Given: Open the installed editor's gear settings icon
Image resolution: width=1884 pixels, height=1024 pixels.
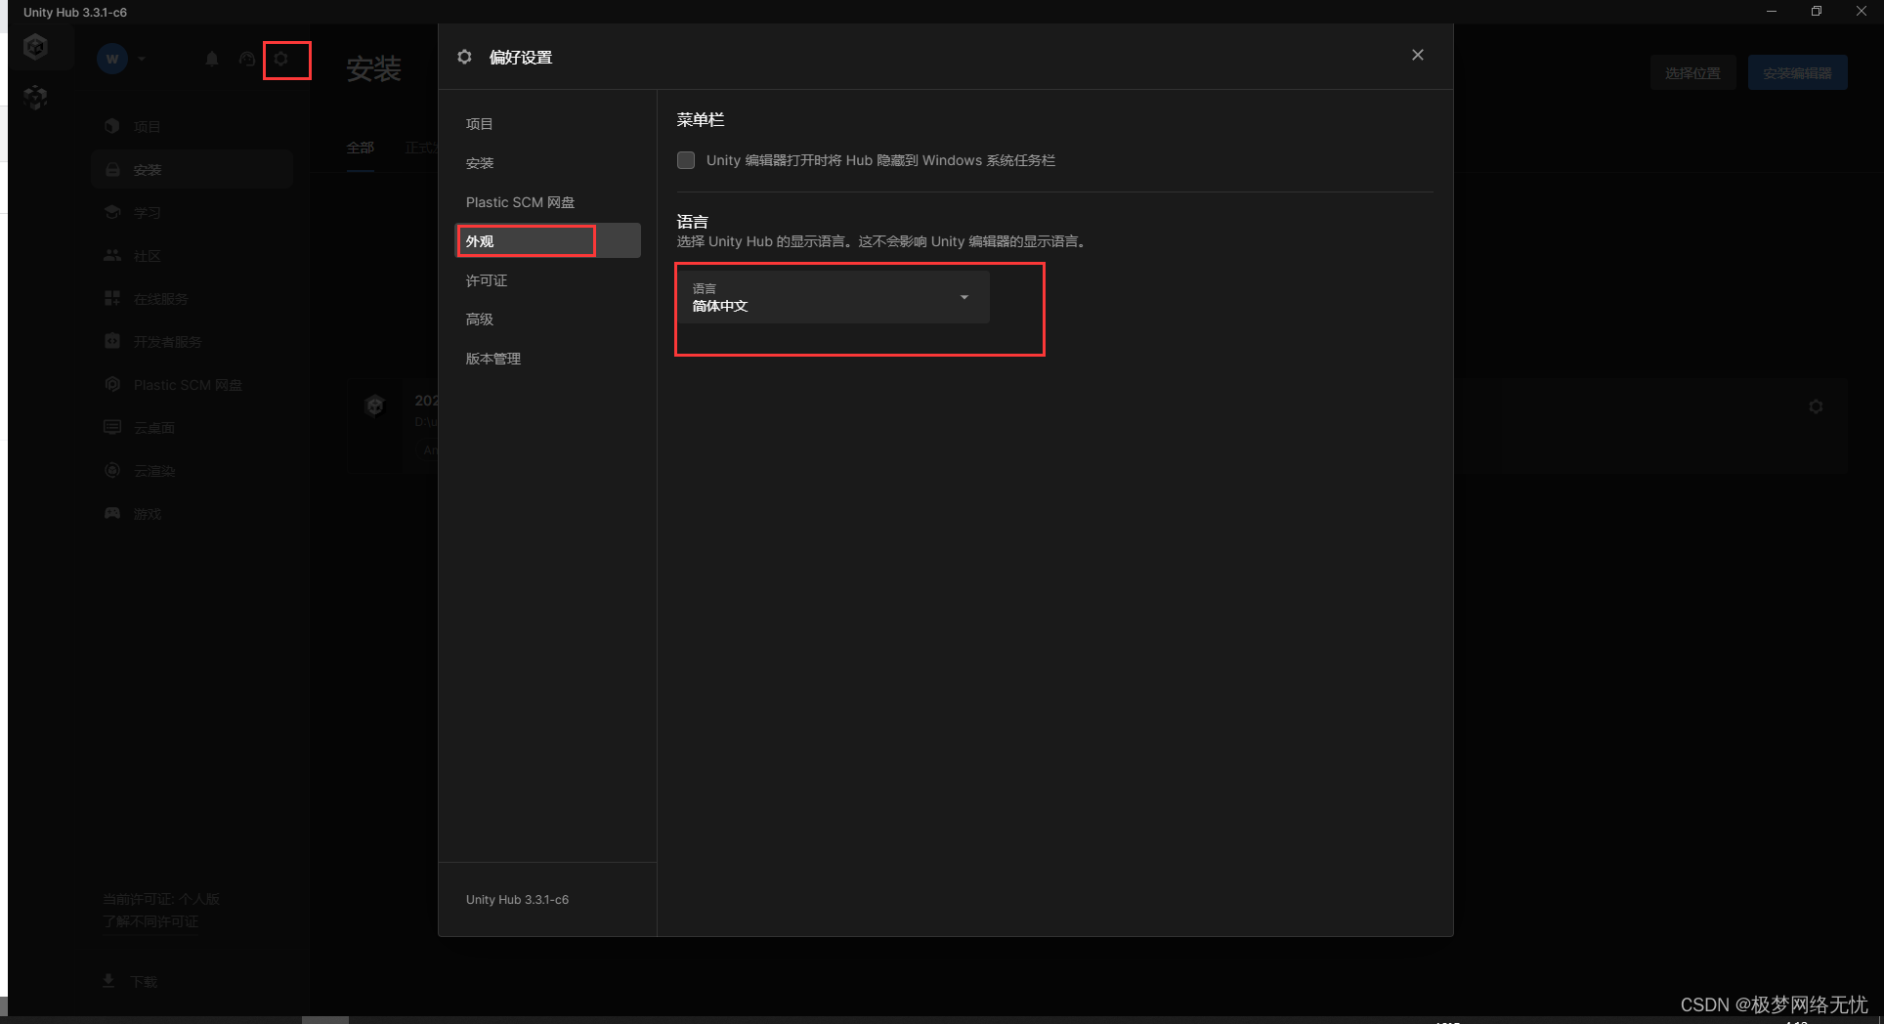Looking at the screenshot, I should pos(1816,406).
